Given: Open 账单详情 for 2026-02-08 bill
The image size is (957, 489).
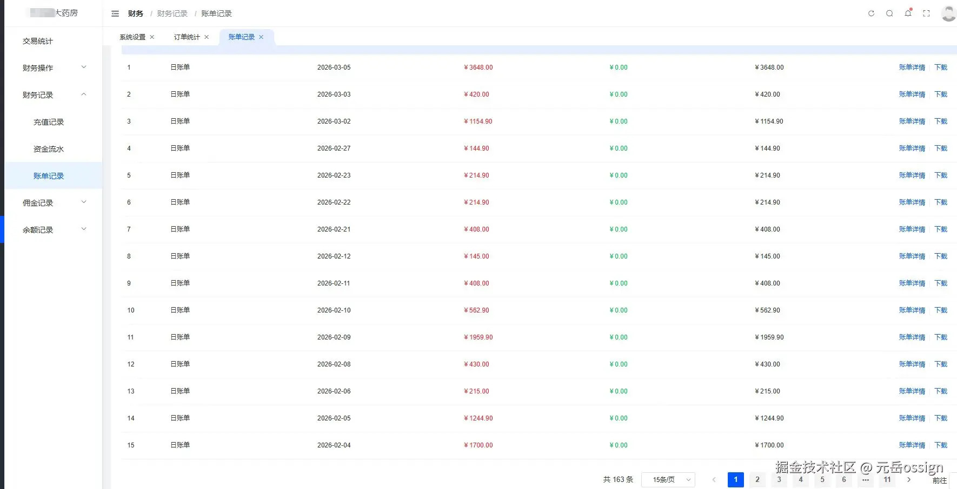Looking at the screenshot, I should [912, 364].
